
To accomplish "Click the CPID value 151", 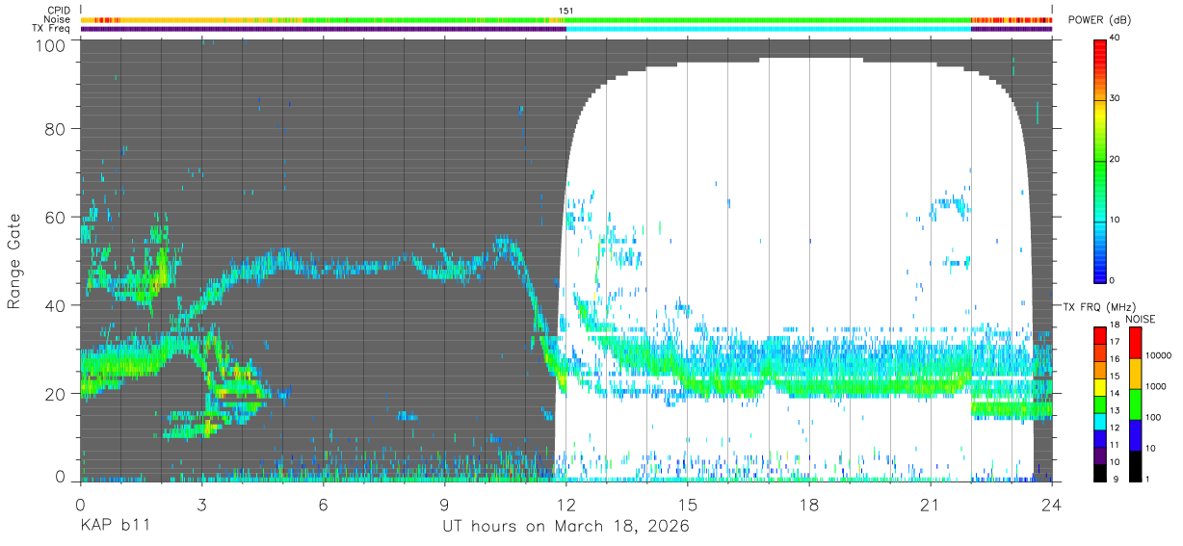I will 566,11.
